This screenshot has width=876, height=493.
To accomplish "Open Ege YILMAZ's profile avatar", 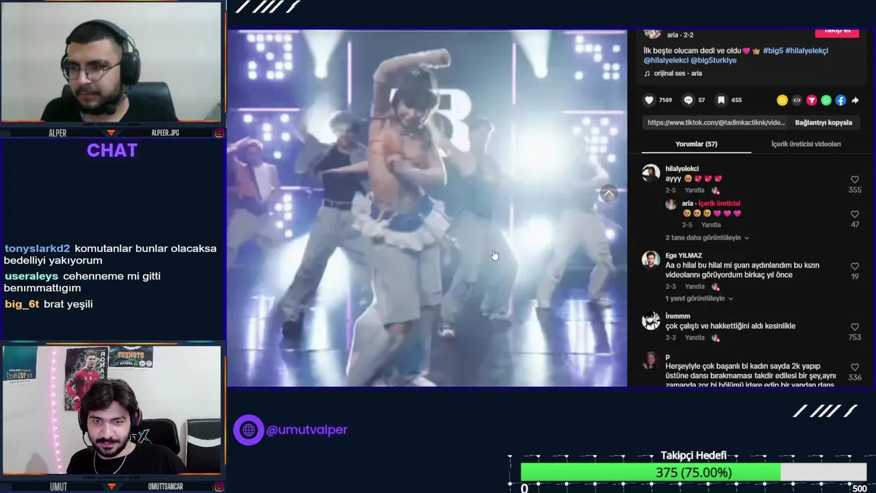I will click(651, 260).
